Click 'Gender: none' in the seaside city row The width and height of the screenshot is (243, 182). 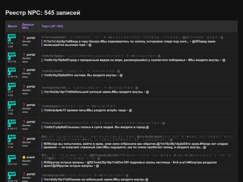point(27,60)
